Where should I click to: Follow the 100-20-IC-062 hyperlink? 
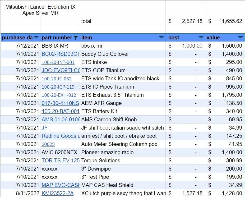[x=57, y=79]
